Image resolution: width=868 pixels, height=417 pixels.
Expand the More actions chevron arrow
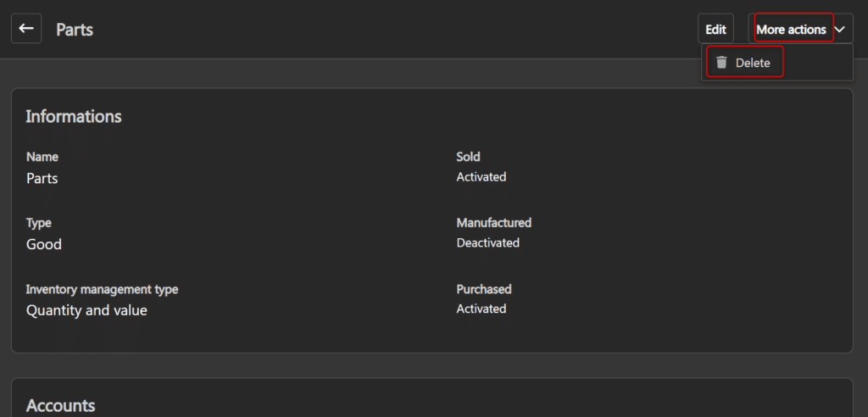coord(840,30)
